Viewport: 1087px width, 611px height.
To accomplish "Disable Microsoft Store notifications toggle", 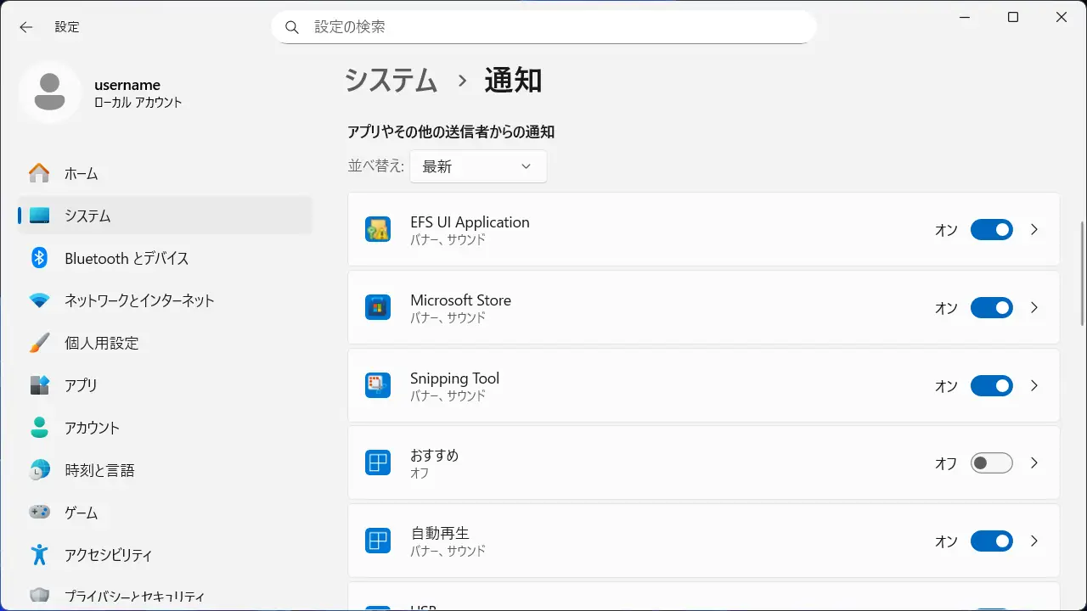I will click(991, 308).
